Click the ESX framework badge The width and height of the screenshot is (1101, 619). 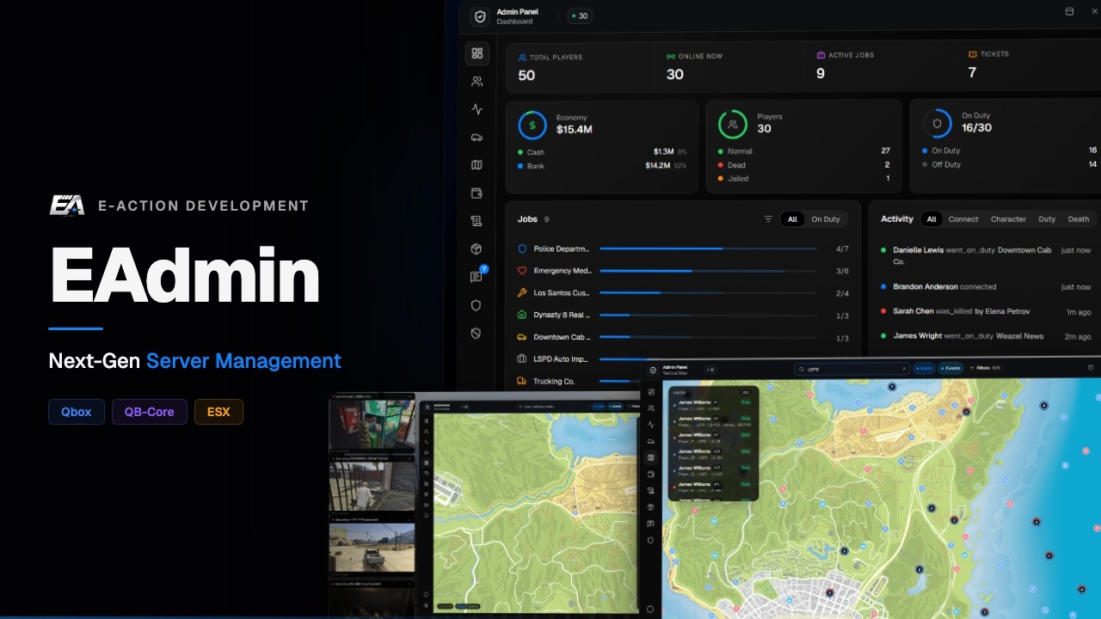point(218,412)
